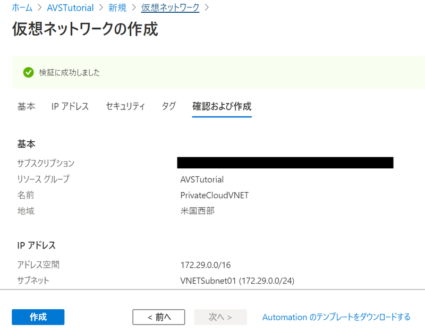
Task: Click the < 前へ button
Action: [x=159, y=317]
